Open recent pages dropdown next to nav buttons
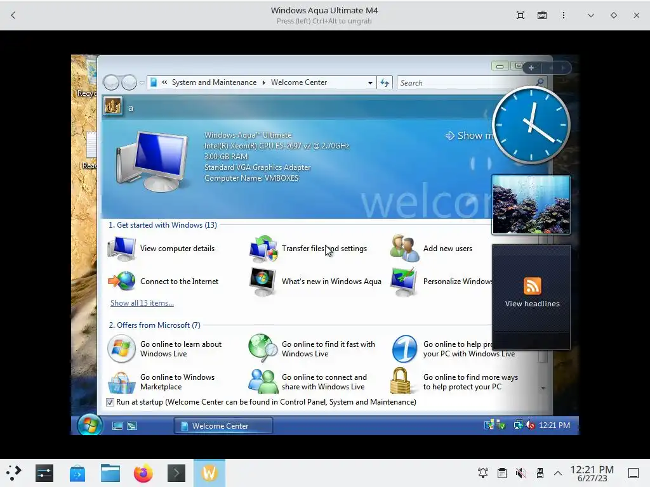Viewport: 650px width, 487px height. (x=142, y=83)
